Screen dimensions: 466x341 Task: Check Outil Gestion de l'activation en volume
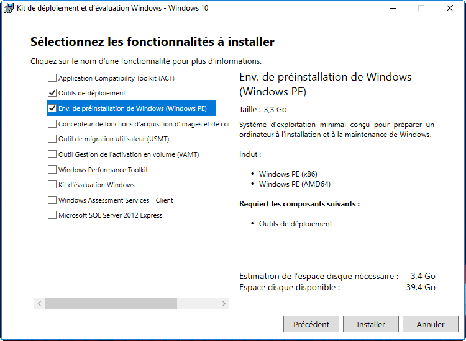pyautogui.click(x=52, y=154)
